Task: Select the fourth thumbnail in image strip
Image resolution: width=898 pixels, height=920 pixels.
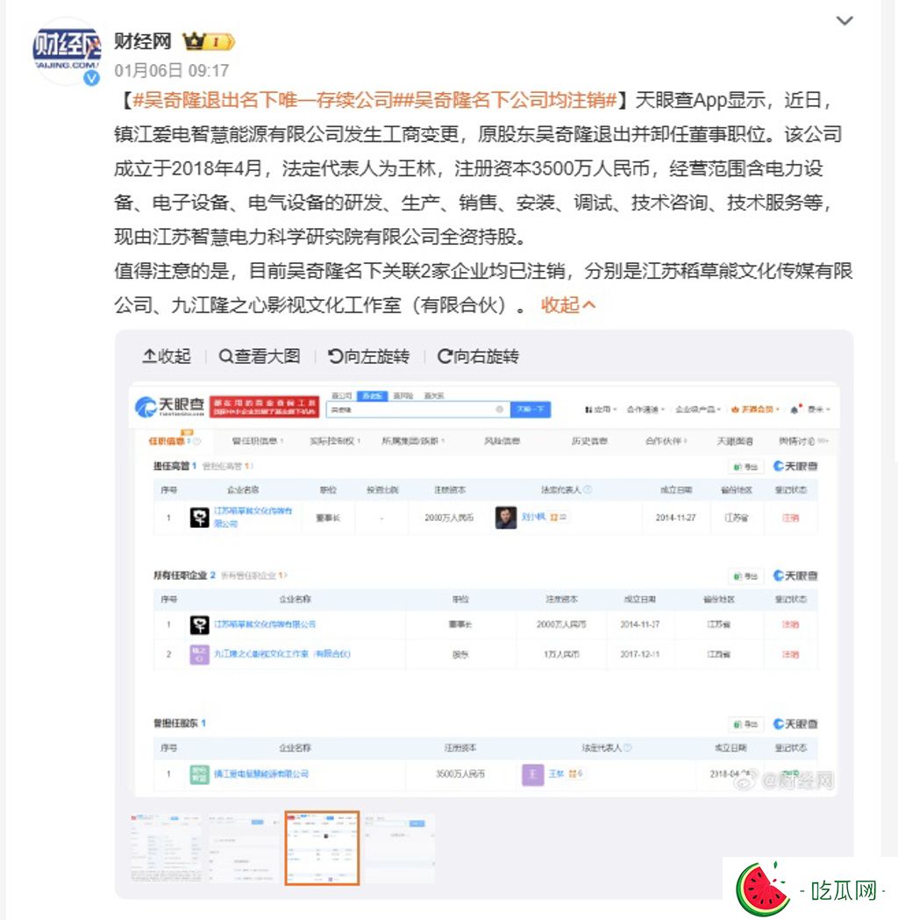Action: 399,848
